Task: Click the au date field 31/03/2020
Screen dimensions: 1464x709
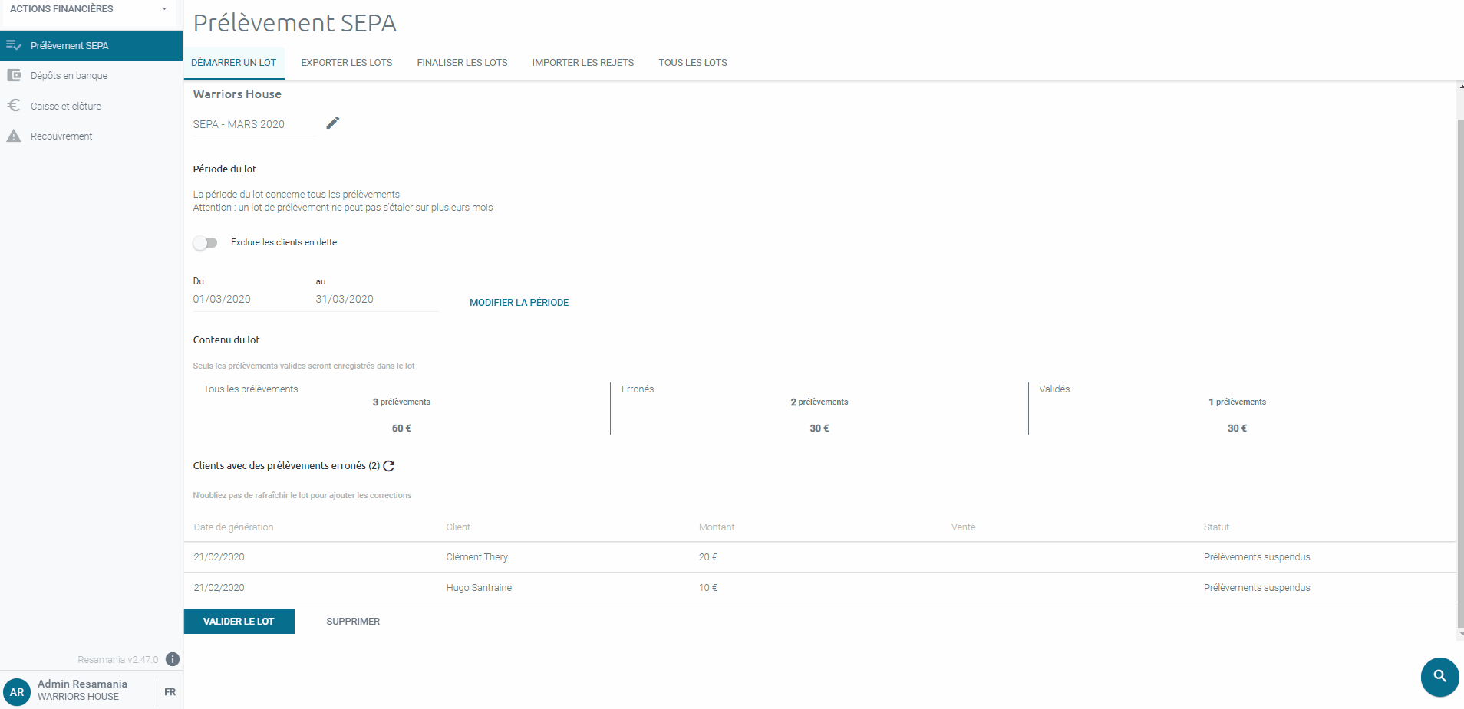Action: tap(376, 299)
